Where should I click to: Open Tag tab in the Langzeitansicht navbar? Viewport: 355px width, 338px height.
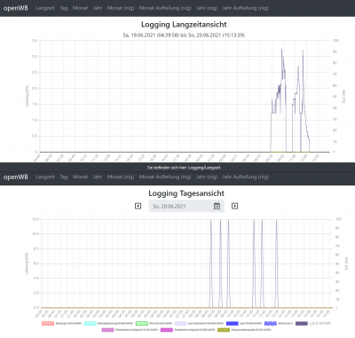coord(64,8)
